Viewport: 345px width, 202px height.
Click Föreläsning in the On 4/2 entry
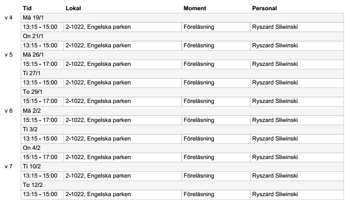(x=199, y=157)
